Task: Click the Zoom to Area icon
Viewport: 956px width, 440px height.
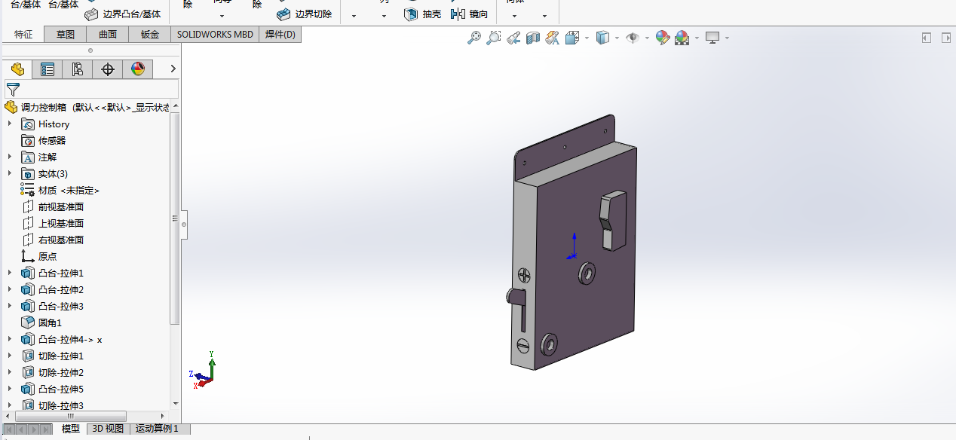Action: coord(493,38)
